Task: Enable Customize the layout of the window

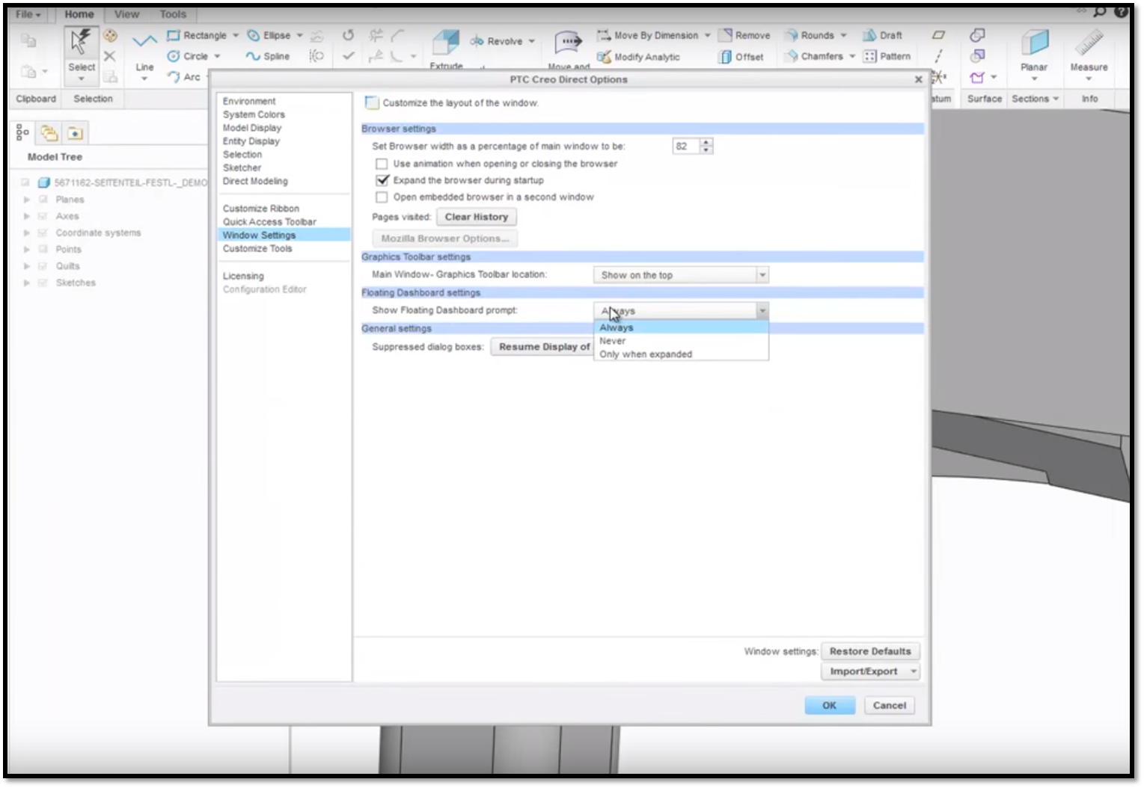Action: pyautogui.click(x=372, y=102)
